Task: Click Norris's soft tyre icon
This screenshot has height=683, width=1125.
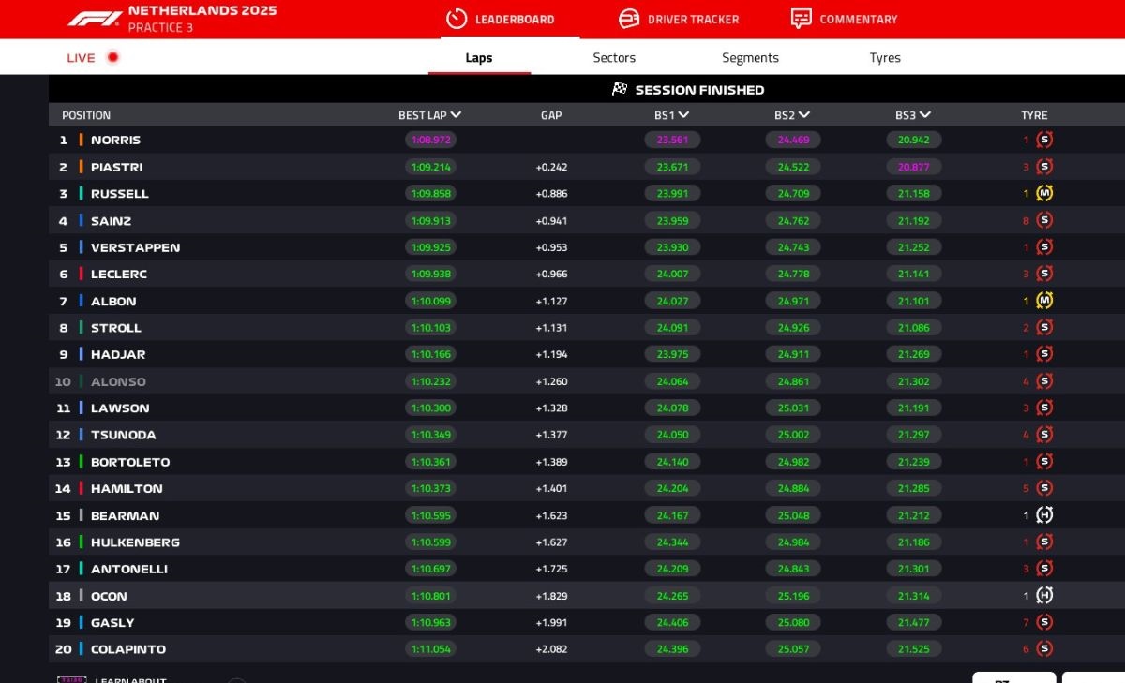Action: (1044, 140)
